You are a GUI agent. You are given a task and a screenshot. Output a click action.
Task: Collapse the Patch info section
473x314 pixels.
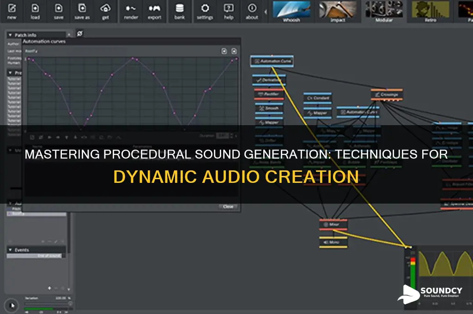click(10, 35)
